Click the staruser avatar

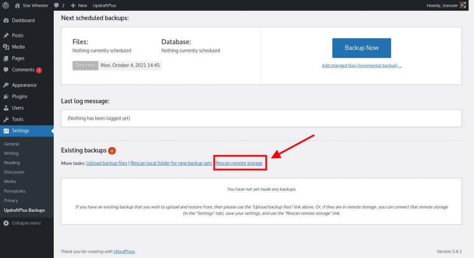[x=462, y=5]
